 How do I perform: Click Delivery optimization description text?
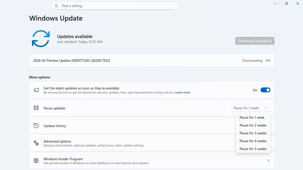click(x=94, y=146)
